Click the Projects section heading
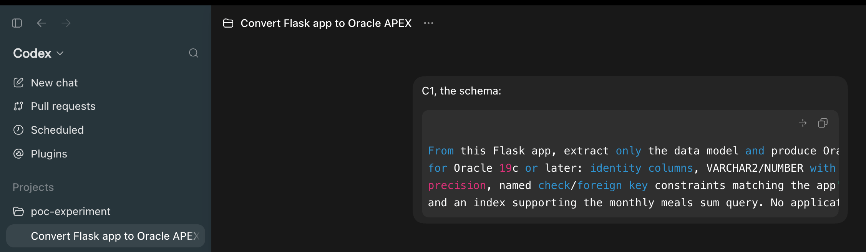866x252 pixels. (x=33, y=187)
